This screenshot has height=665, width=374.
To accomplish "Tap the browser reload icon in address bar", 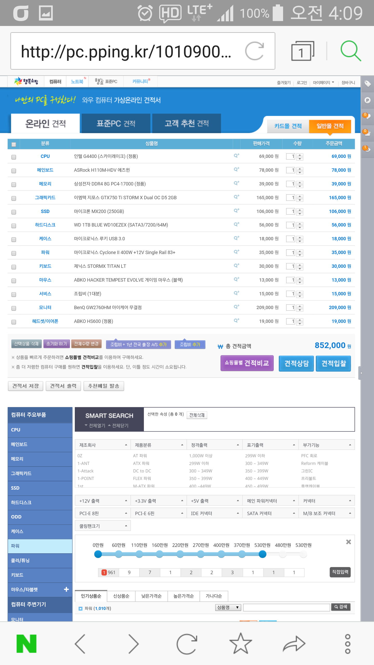I will pos(254,51).
